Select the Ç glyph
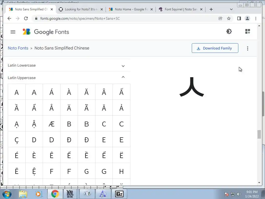 [x=17, y=140]
